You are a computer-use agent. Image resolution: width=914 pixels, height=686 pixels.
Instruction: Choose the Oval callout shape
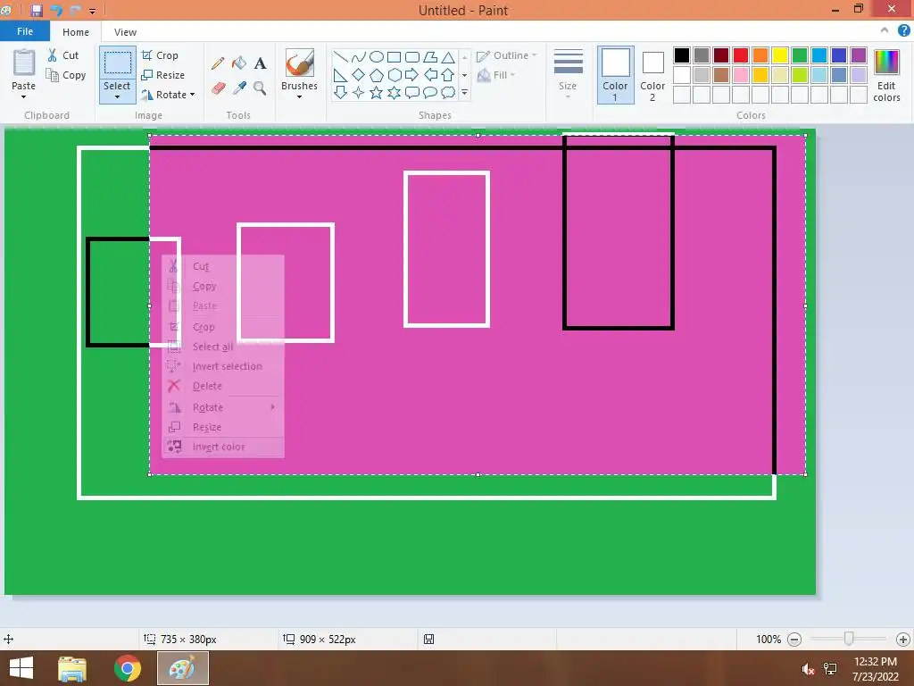click(x=430, y=92)
